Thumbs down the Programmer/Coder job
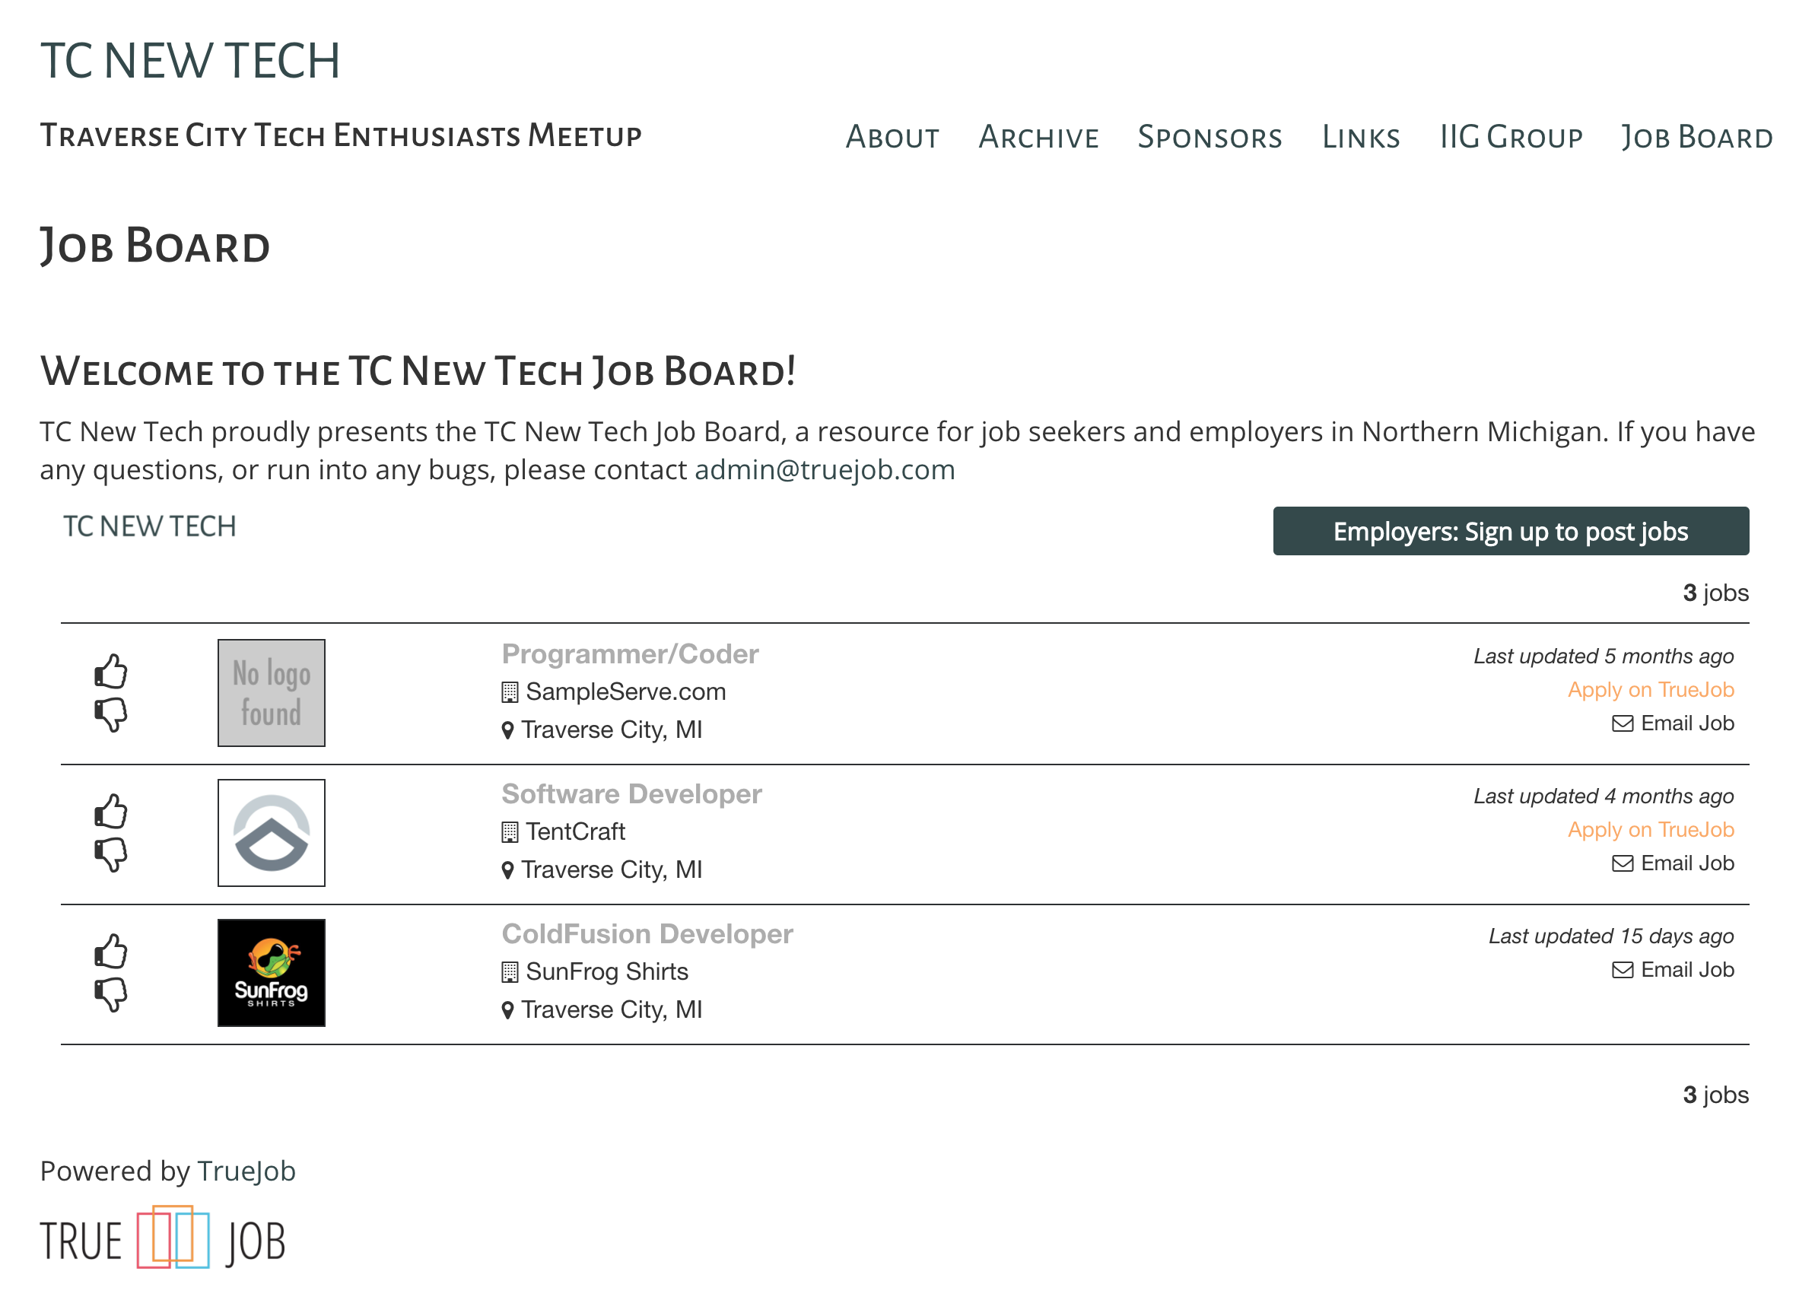This screenshot has height=1316, width=1815. [x=111, y=715]
